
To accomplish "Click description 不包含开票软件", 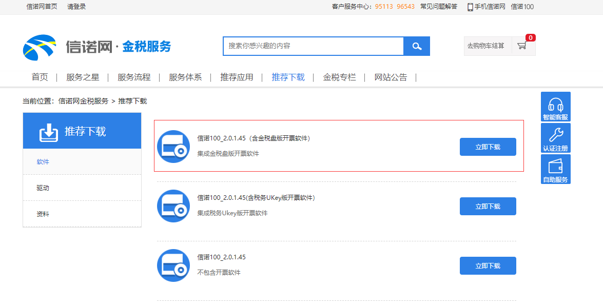I will click(x=219, y=272).
